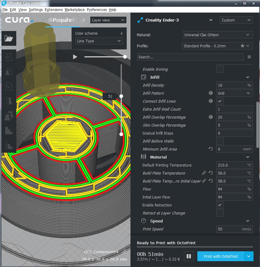Collapse the Infill settings section

248,77
